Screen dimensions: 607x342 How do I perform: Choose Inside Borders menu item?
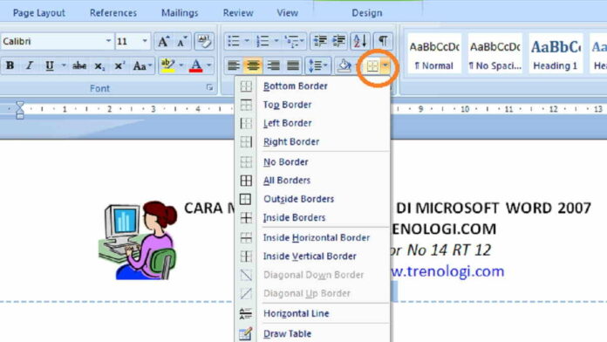312,217
